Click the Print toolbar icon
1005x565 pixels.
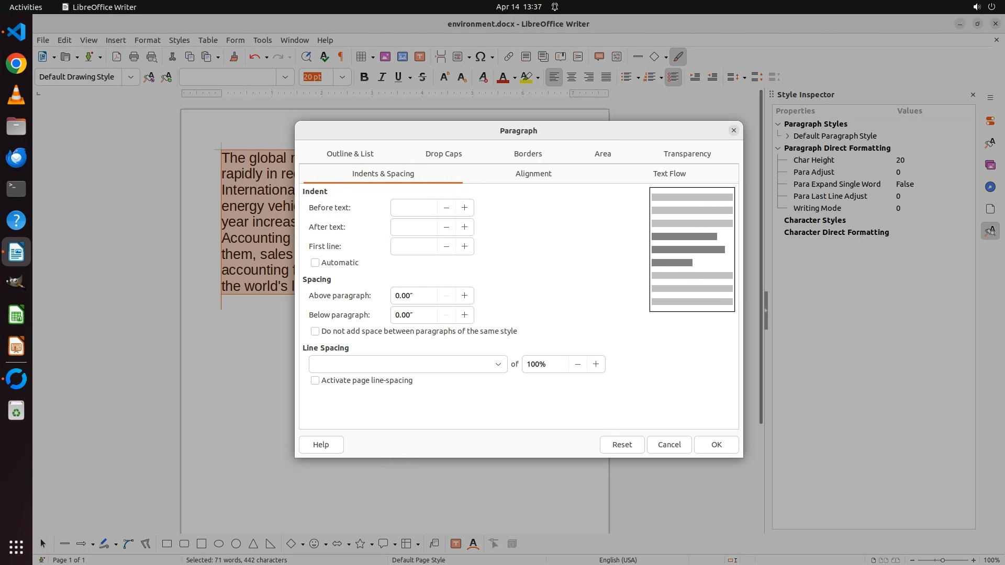pyautogui.click(x=134, y=56)
